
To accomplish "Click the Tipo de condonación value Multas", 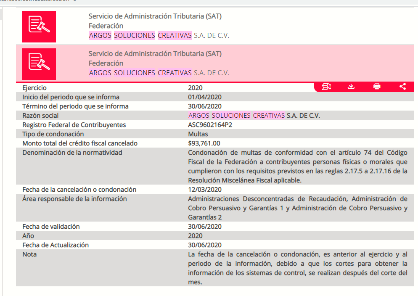I will [x=198, y=134].
